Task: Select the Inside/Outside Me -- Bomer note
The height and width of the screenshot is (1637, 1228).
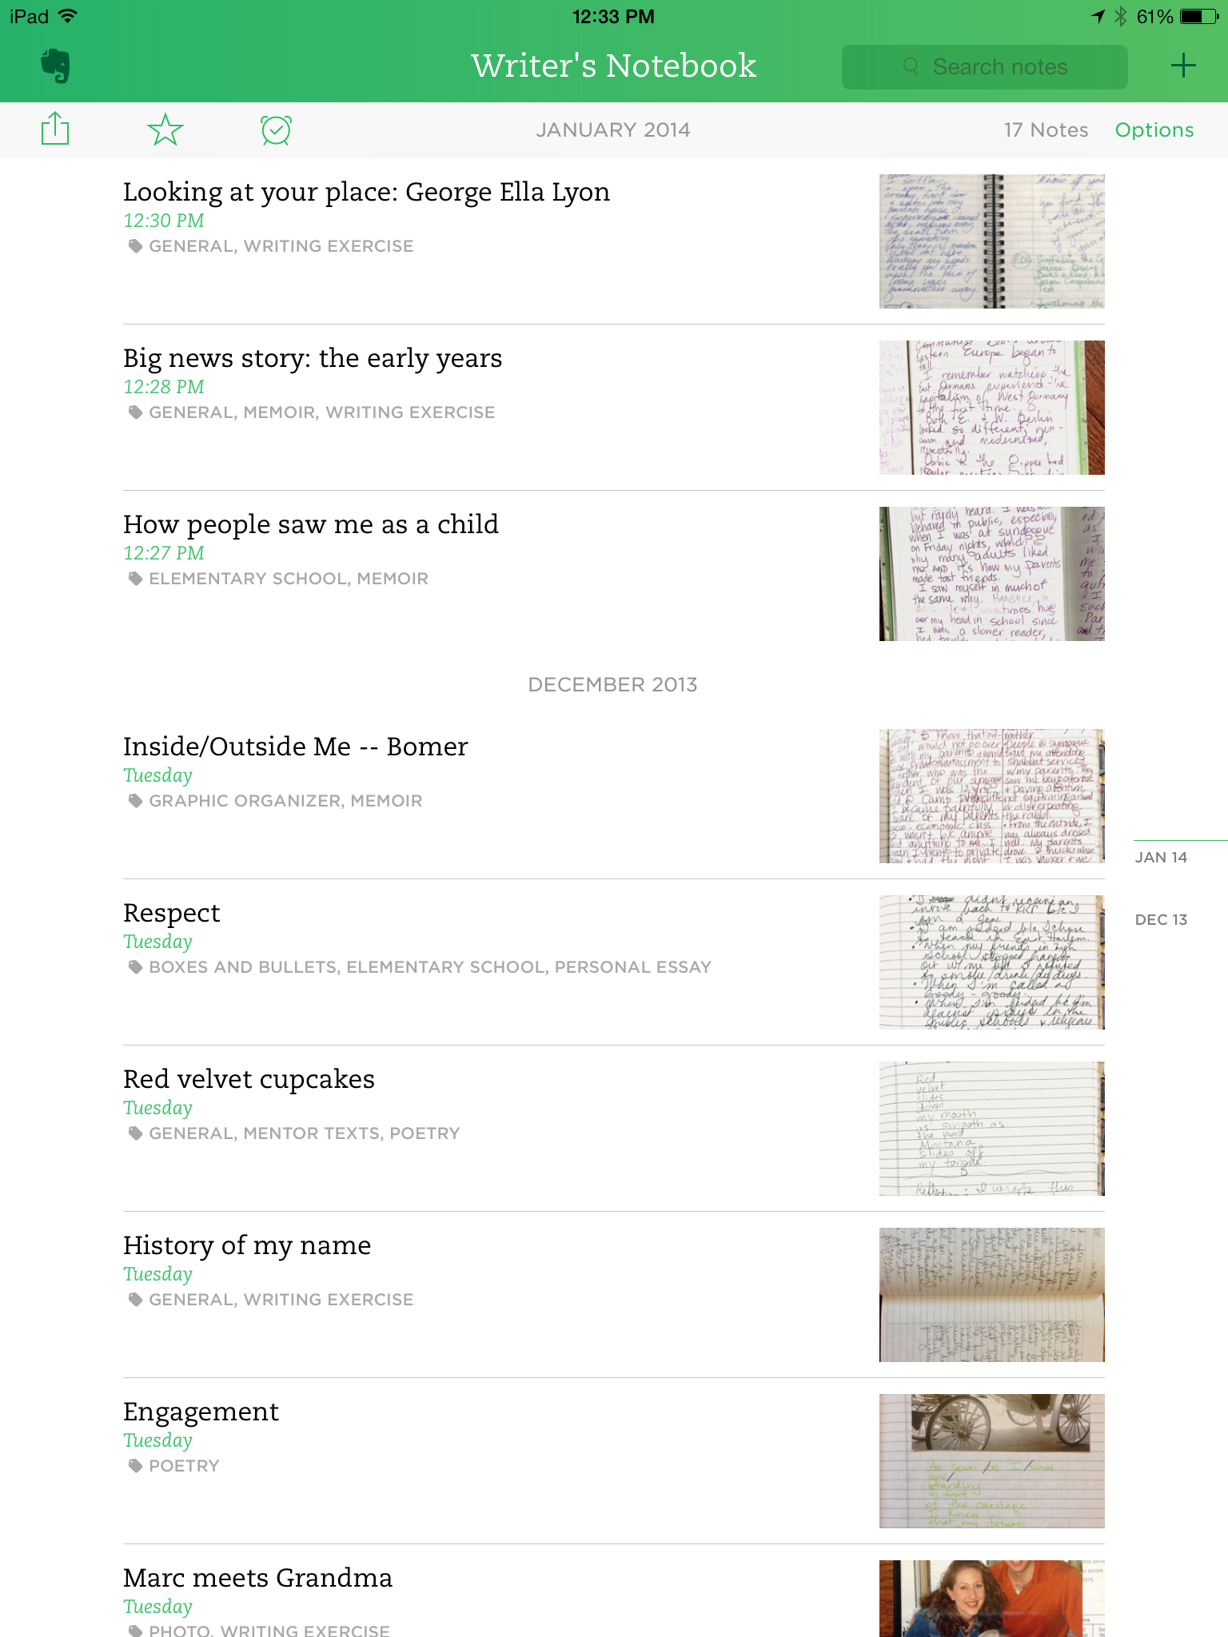Action: tap(613, 795)
